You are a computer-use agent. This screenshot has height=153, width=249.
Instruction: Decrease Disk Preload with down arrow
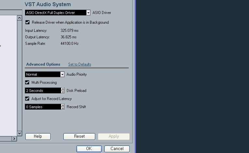point(63,92)
